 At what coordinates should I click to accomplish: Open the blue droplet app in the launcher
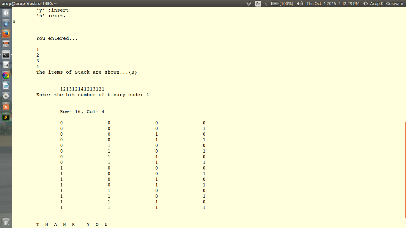click(x=6, y=23)
